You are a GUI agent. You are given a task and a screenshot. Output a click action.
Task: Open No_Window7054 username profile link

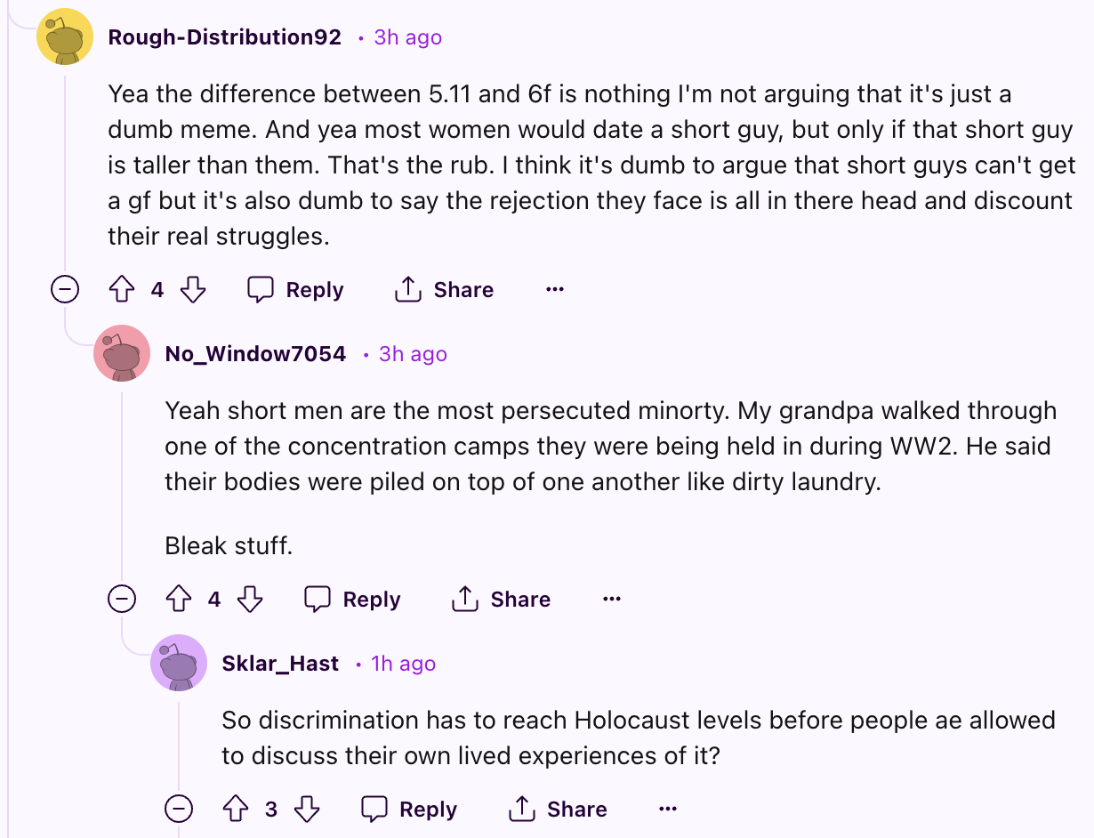255,354
